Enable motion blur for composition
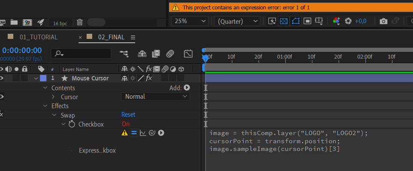The width and height of the screenshot is (413, 171). tap(170, 53)
